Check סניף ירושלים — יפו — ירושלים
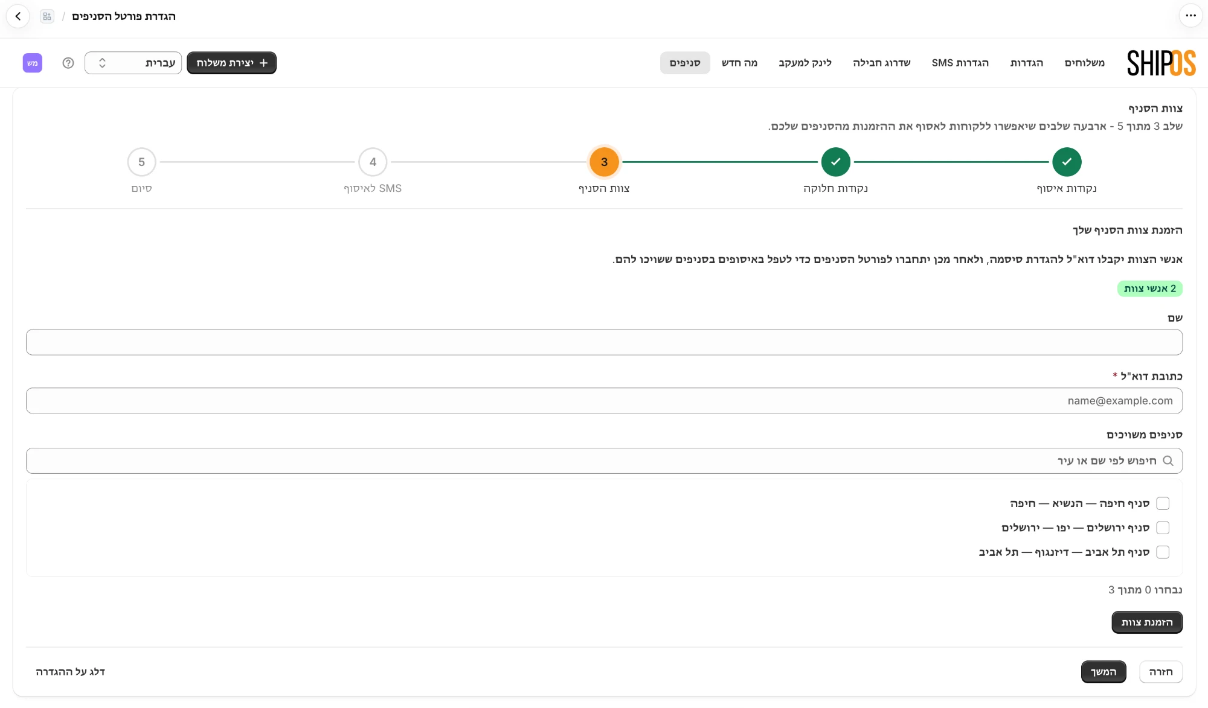 point(1163,528)
